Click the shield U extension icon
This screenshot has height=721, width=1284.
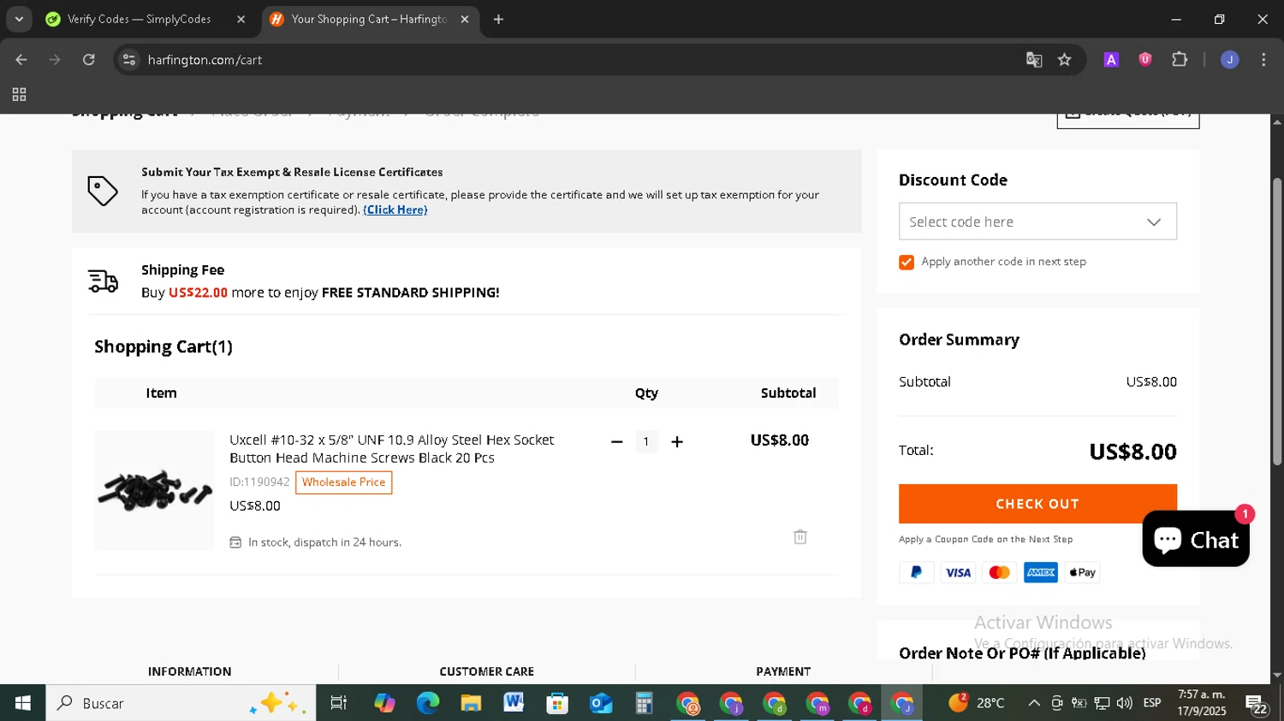pos(1145,60)
